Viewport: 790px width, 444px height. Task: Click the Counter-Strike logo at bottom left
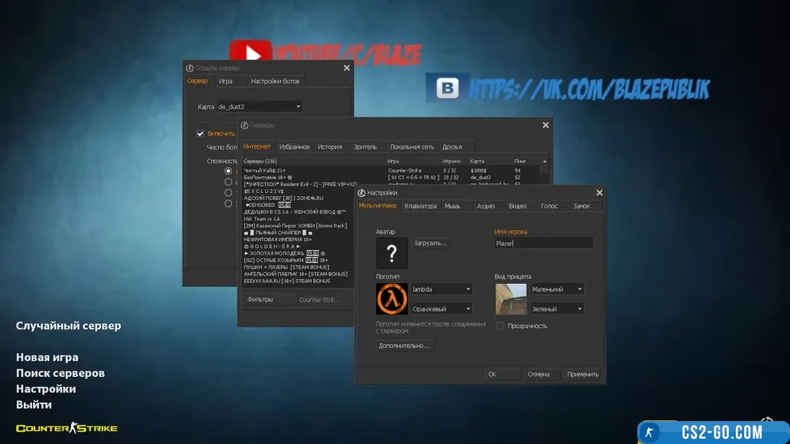[x=67, y=428]
